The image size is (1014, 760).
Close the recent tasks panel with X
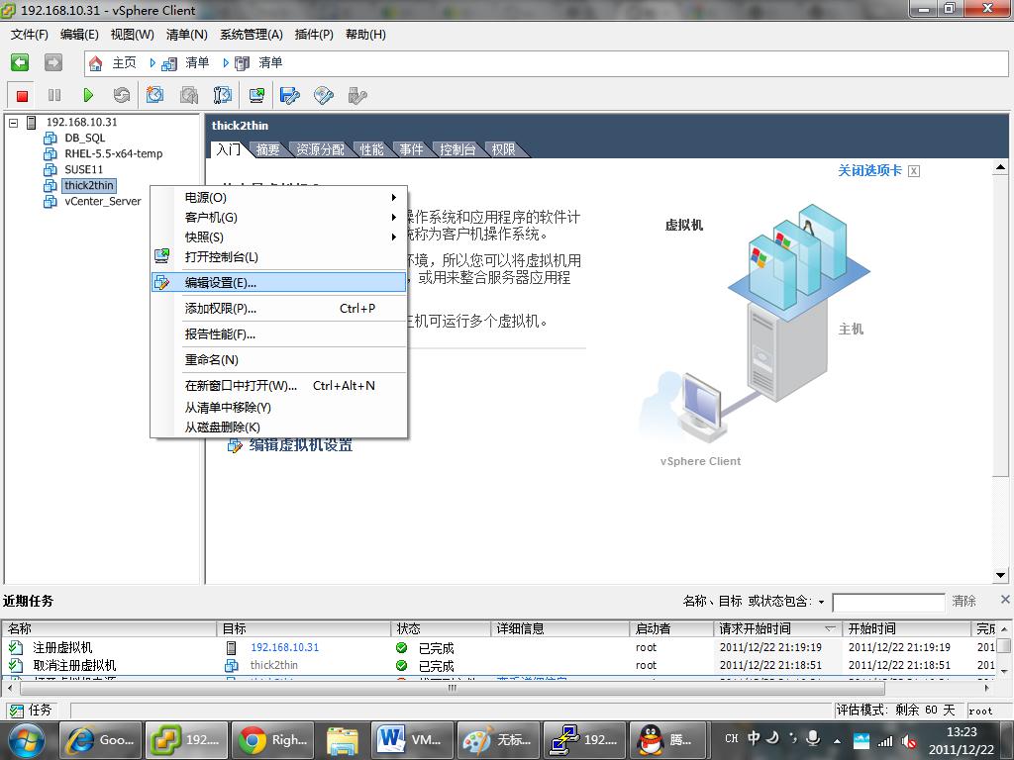tap(1005, 600)
